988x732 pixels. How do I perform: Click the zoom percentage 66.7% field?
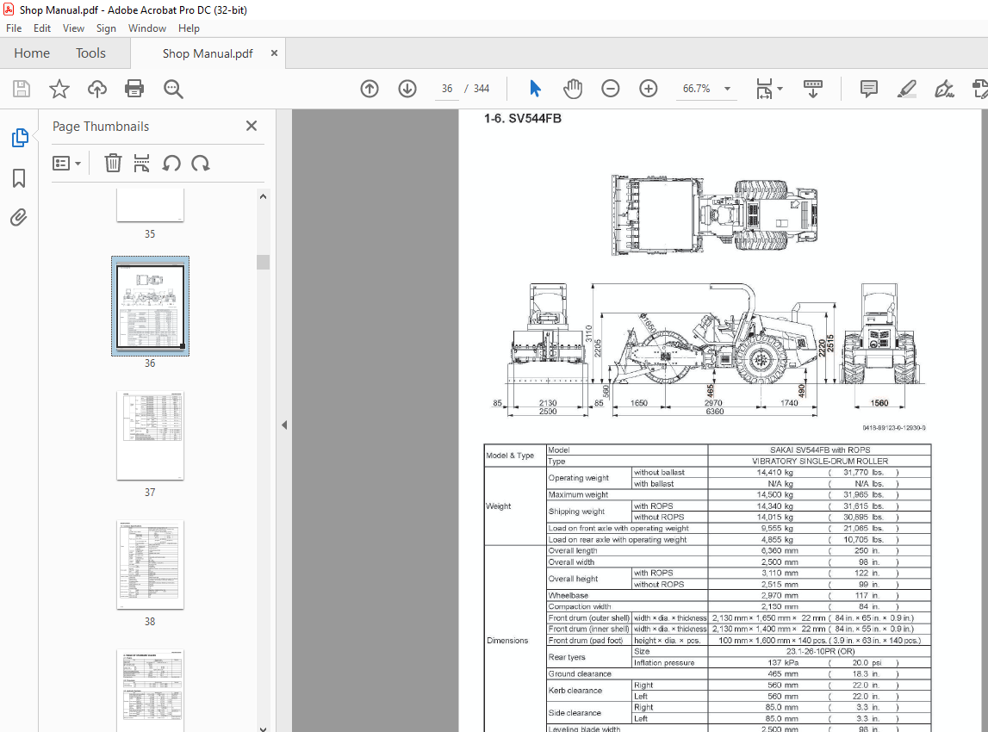point(696,89)
